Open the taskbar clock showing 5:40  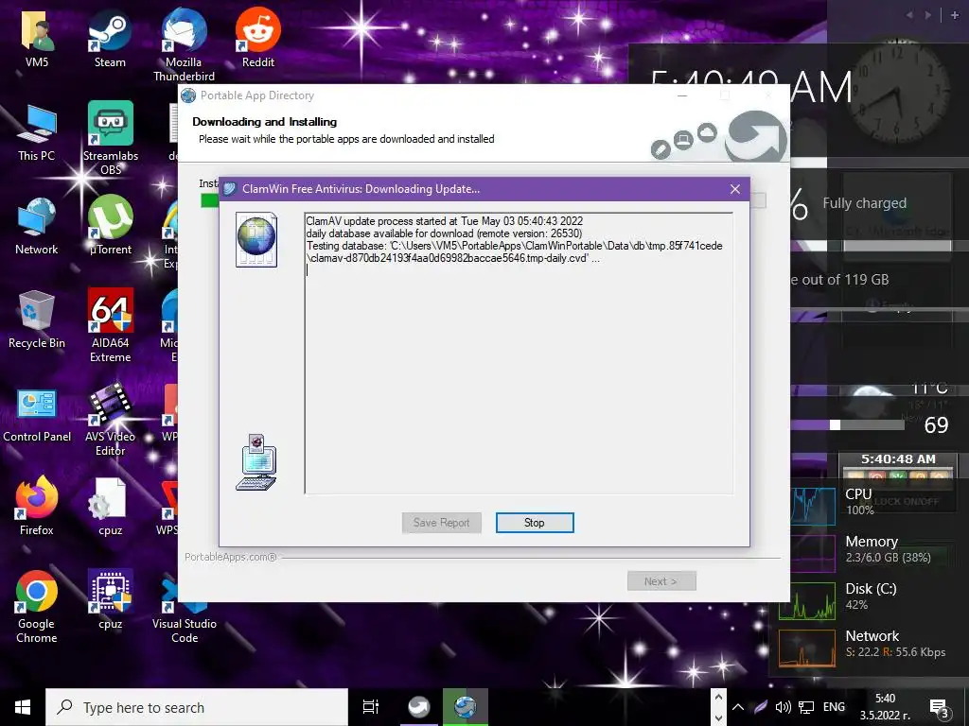[885, 707]
